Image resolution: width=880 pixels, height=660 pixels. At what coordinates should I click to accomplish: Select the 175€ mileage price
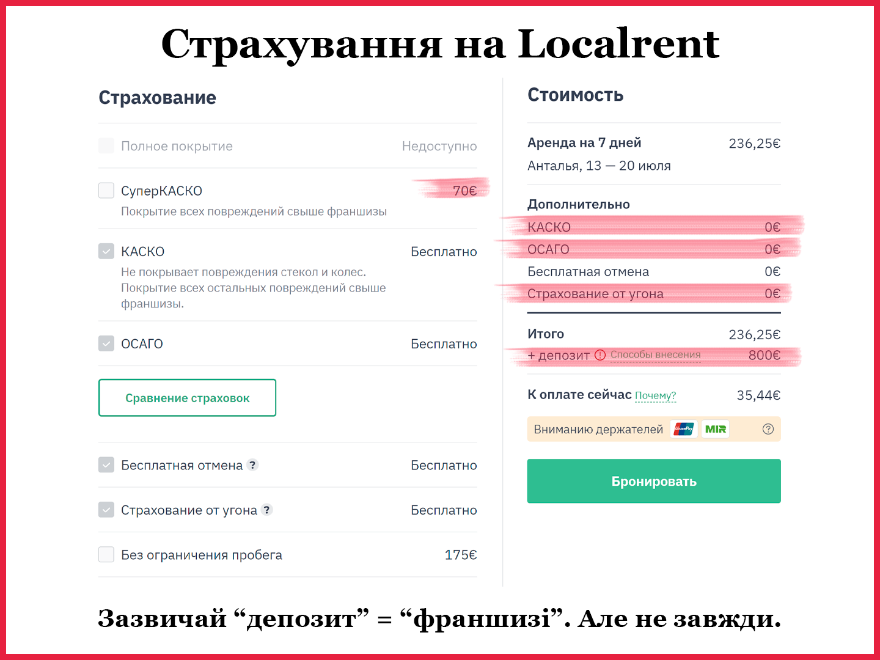461,555
